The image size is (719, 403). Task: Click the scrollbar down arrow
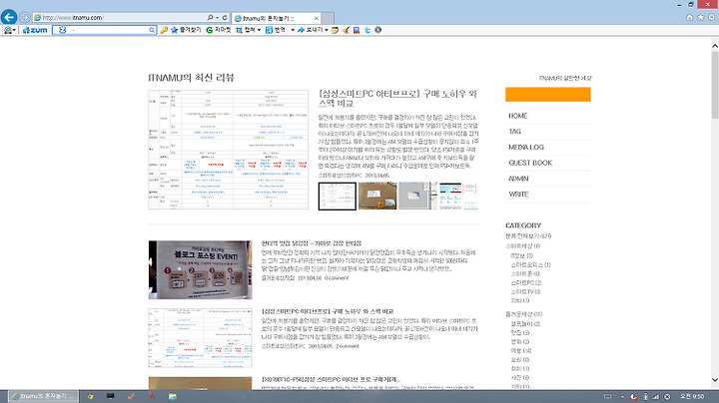[x=715, y=380]
